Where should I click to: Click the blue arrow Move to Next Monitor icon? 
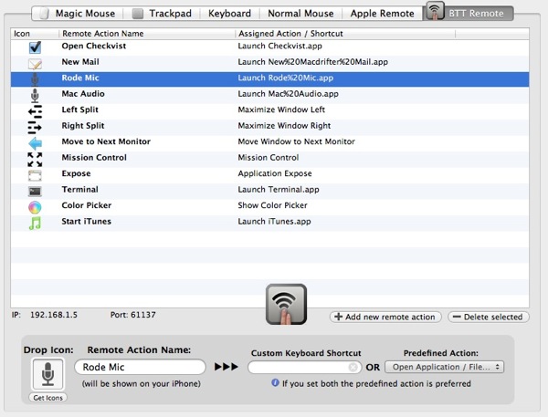pyautogui.click(x=35, y=143)
